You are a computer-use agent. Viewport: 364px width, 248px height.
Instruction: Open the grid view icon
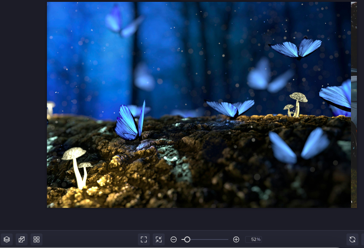[37, 239]
